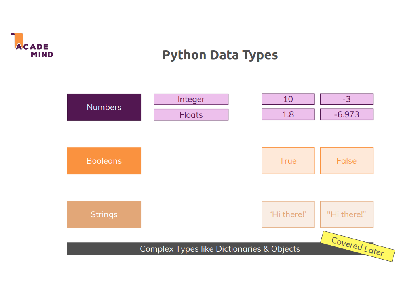Screen dimensions: 420x281
Task: Click the integer example -3
Action: click(346, 99)
